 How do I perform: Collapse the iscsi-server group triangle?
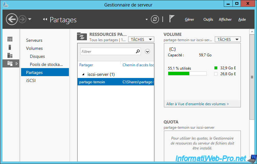(83, 75)
